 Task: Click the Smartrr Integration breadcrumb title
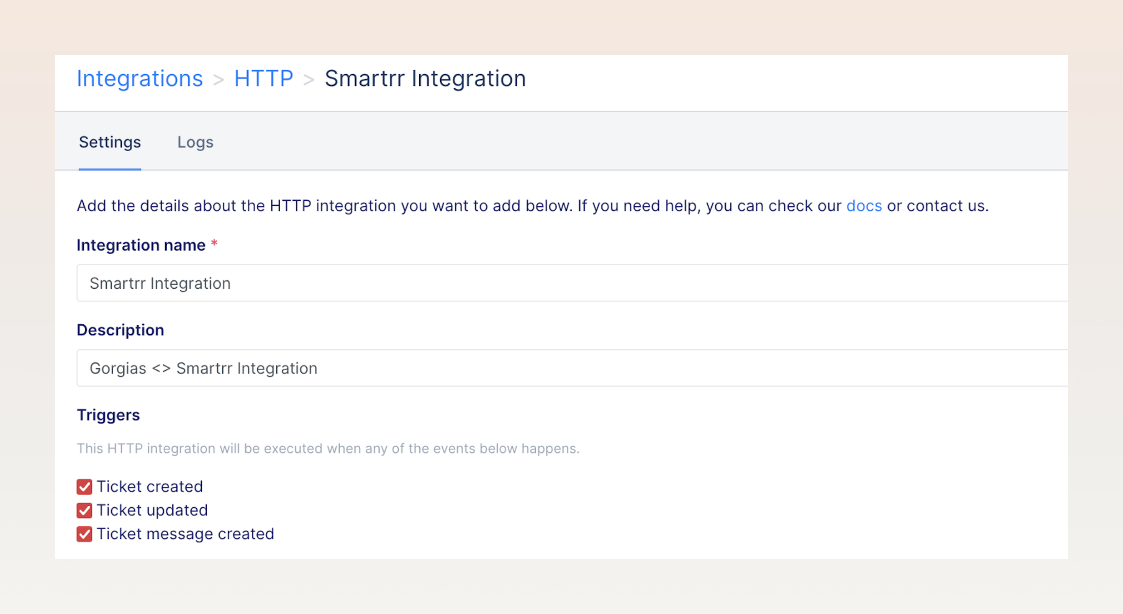point(426,79)
